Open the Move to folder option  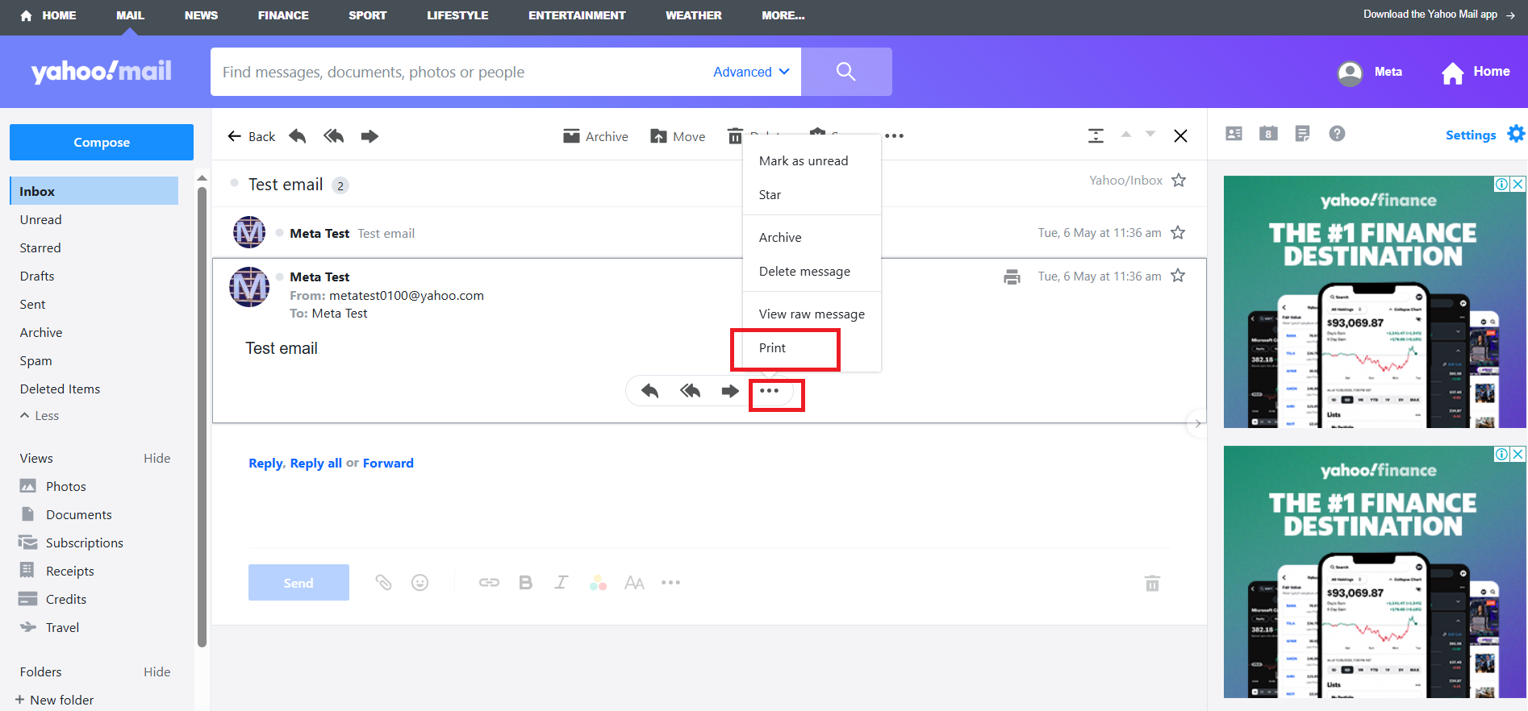[x=678, y=136]
